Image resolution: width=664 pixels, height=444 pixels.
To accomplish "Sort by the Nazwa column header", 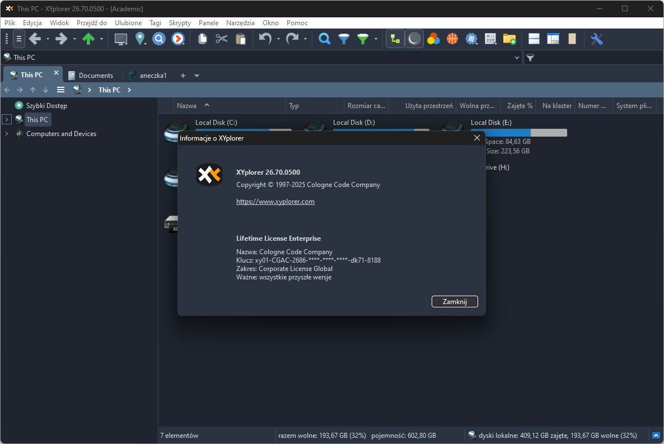I will [x=229, y=106].
